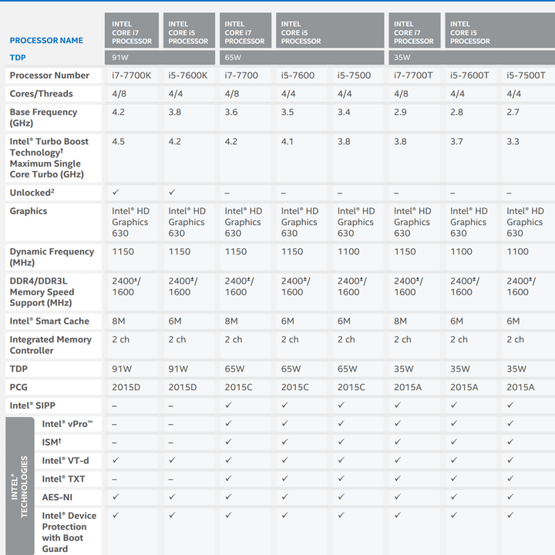The image size is (555, 555).
Task: Click the Unlocked checkmark for i5-7600K
Action: (x=172, y=192)
